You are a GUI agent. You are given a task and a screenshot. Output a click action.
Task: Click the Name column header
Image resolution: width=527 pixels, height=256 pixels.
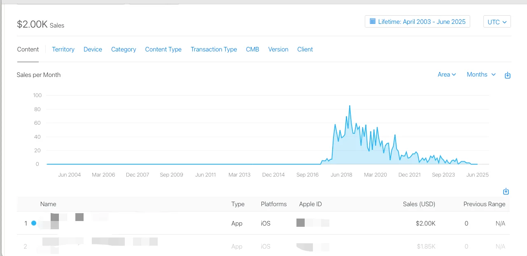click(48, 204)
